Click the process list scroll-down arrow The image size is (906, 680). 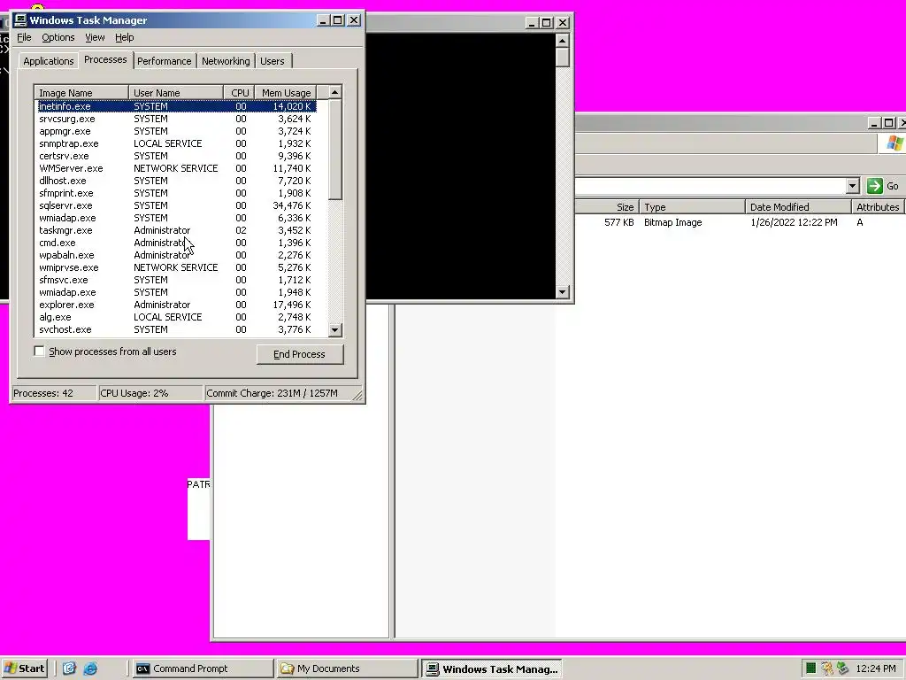pos(335,330)
